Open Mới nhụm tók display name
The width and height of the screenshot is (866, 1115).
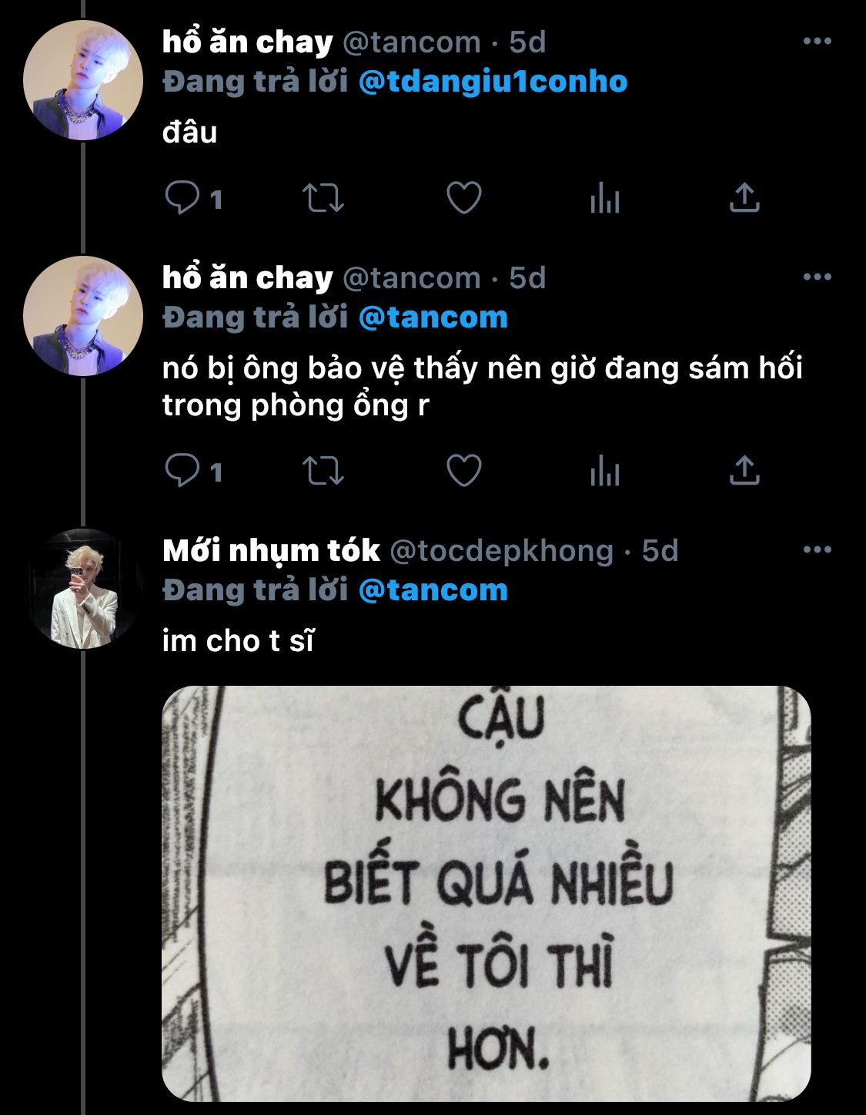tap(271, 550)
